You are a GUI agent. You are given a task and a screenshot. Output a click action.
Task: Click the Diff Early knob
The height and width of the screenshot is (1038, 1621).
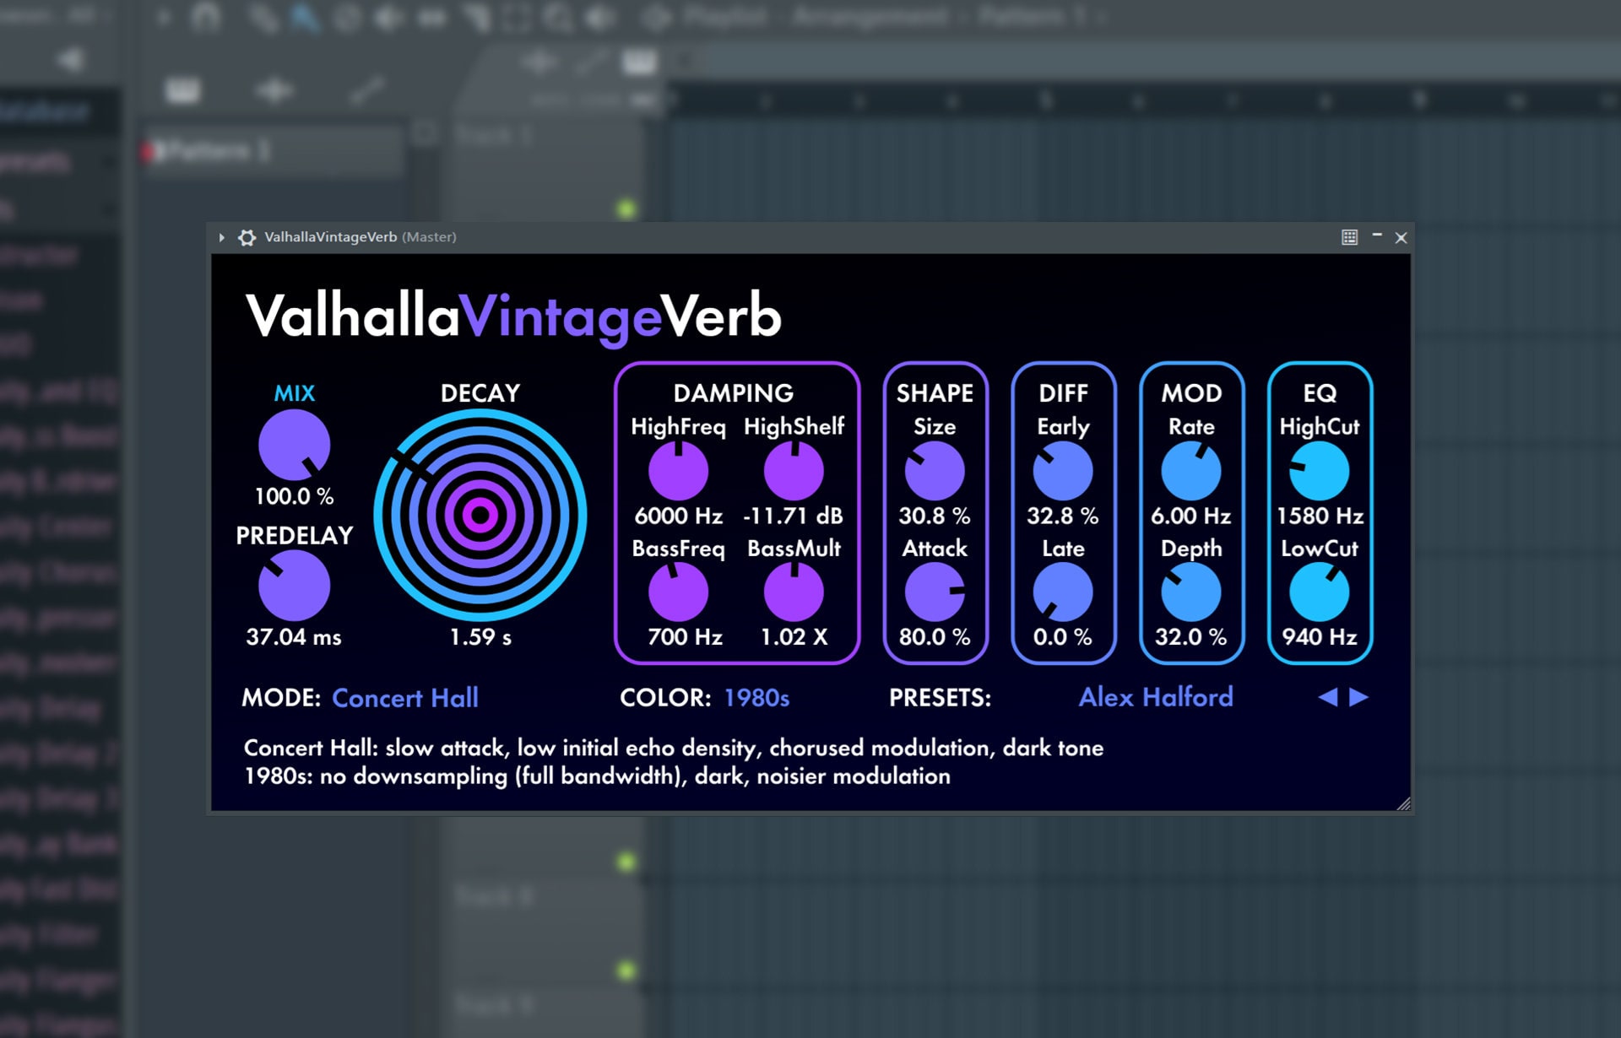point(1063,471)
